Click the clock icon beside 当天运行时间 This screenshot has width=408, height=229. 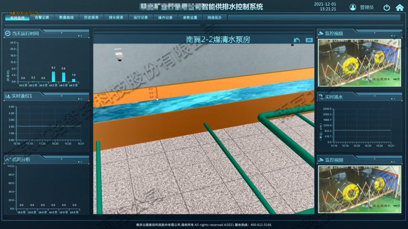tap(8, 33)
